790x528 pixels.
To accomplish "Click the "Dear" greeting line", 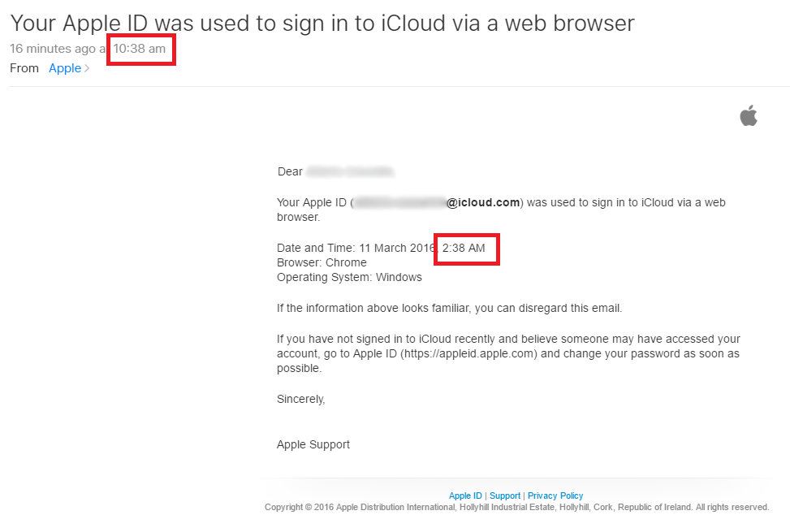I will 290,171.
